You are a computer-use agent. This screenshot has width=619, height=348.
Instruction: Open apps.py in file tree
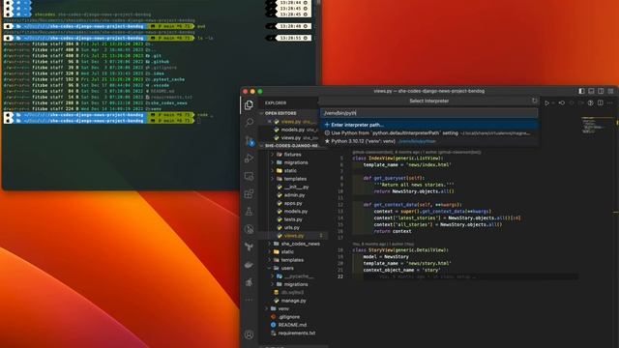click(293, 203)
